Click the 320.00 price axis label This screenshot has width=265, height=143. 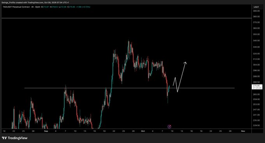pyautogui.click(x=256, y=54)
